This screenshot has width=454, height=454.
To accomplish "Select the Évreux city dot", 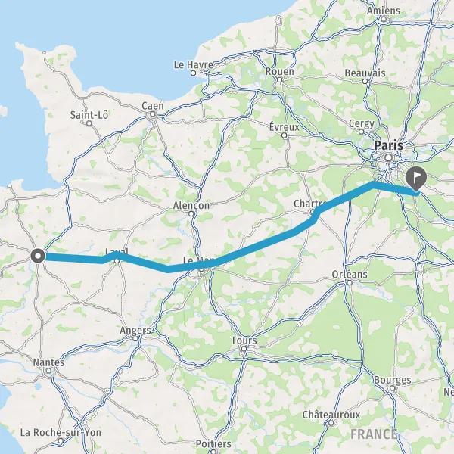I will pyautogui.click(x=285, y=135).
